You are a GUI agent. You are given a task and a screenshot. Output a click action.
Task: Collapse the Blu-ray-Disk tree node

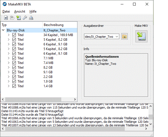(3, 30)
